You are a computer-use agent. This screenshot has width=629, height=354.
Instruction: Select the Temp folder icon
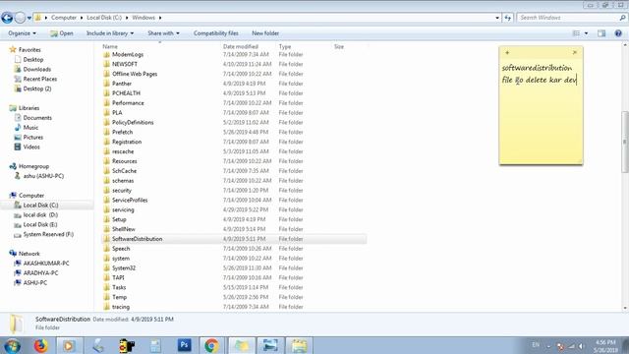point(106,297)
